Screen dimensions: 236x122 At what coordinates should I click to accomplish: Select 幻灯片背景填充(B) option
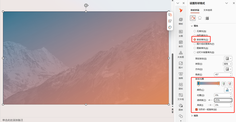pyautogui.click(x=204, y=52)
